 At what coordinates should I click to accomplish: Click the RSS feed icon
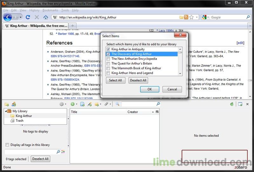tap(186, 17)
